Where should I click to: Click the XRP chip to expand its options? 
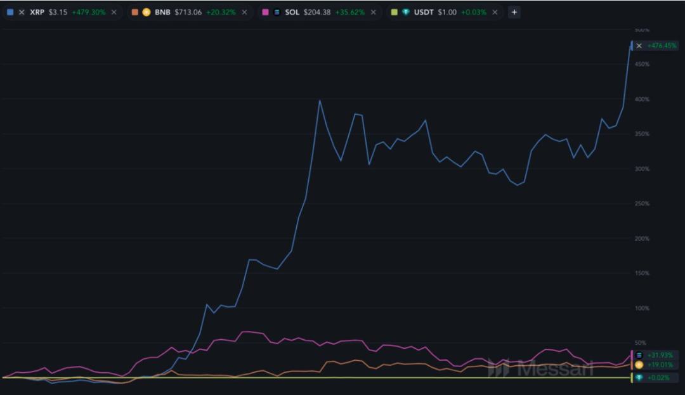[38, 11]
